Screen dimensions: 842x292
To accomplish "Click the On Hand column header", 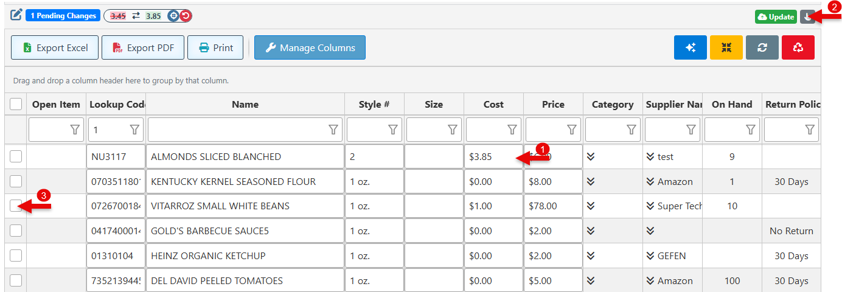I will point(732,105).
